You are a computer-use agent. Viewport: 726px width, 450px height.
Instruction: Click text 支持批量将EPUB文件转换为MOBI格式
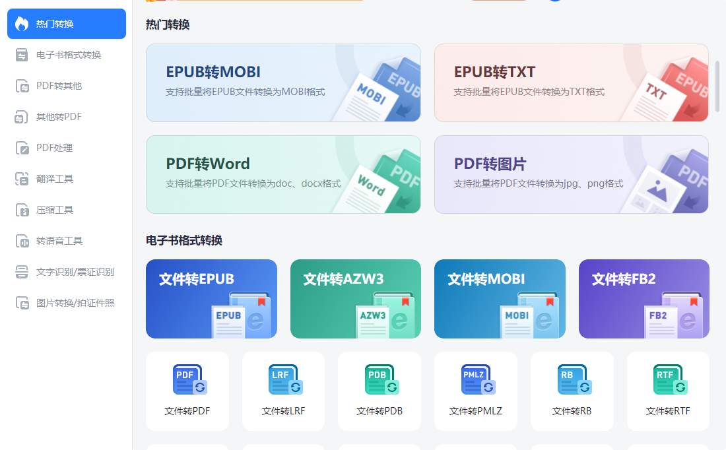click(246, 92)
